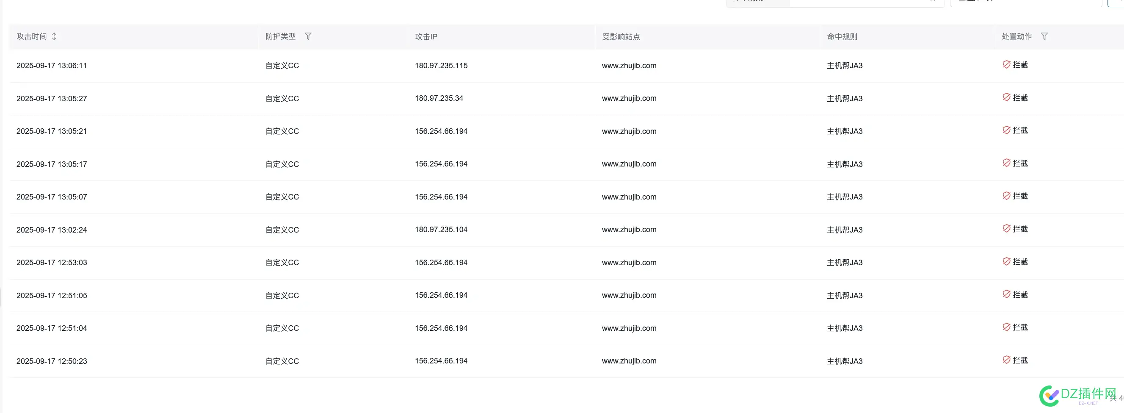Select the 受影响站点 column header

click(621, 37)
